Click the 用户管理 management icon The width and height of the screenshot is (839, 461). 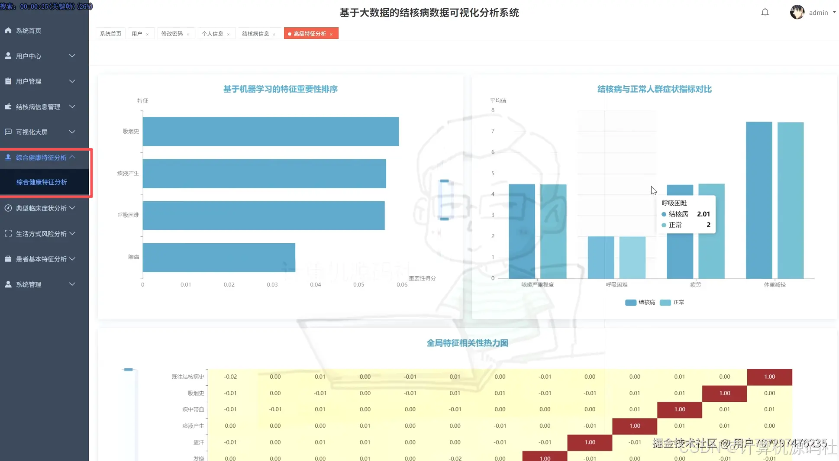coord(8,81)
